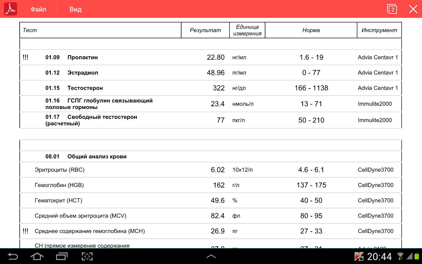Tap the red PDF app logo
Screen dimensions: 422x264
click(11, 9)
